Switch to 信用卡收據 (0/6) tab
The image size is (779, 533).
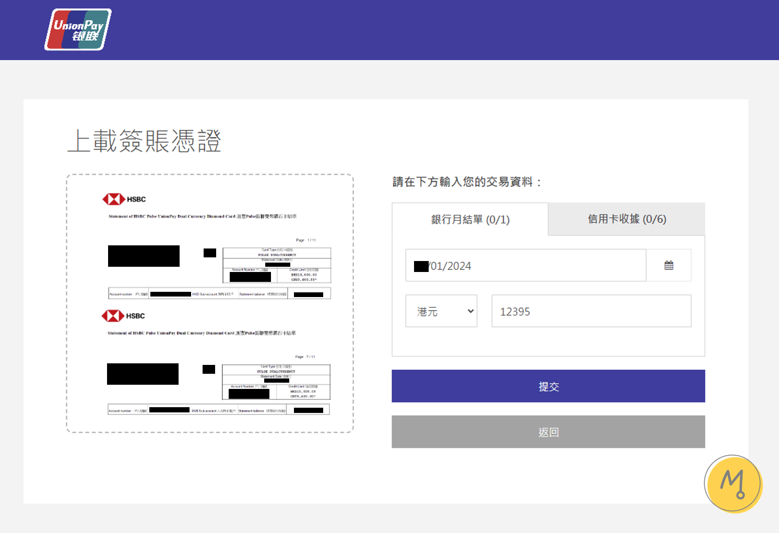tap(627, 219)
